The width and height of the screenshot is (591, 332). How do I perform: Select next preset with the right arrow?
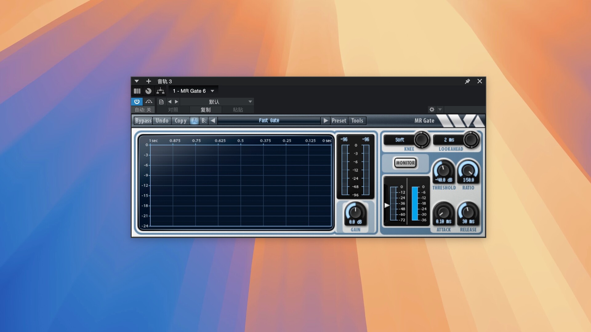click(x=176, y=102)
